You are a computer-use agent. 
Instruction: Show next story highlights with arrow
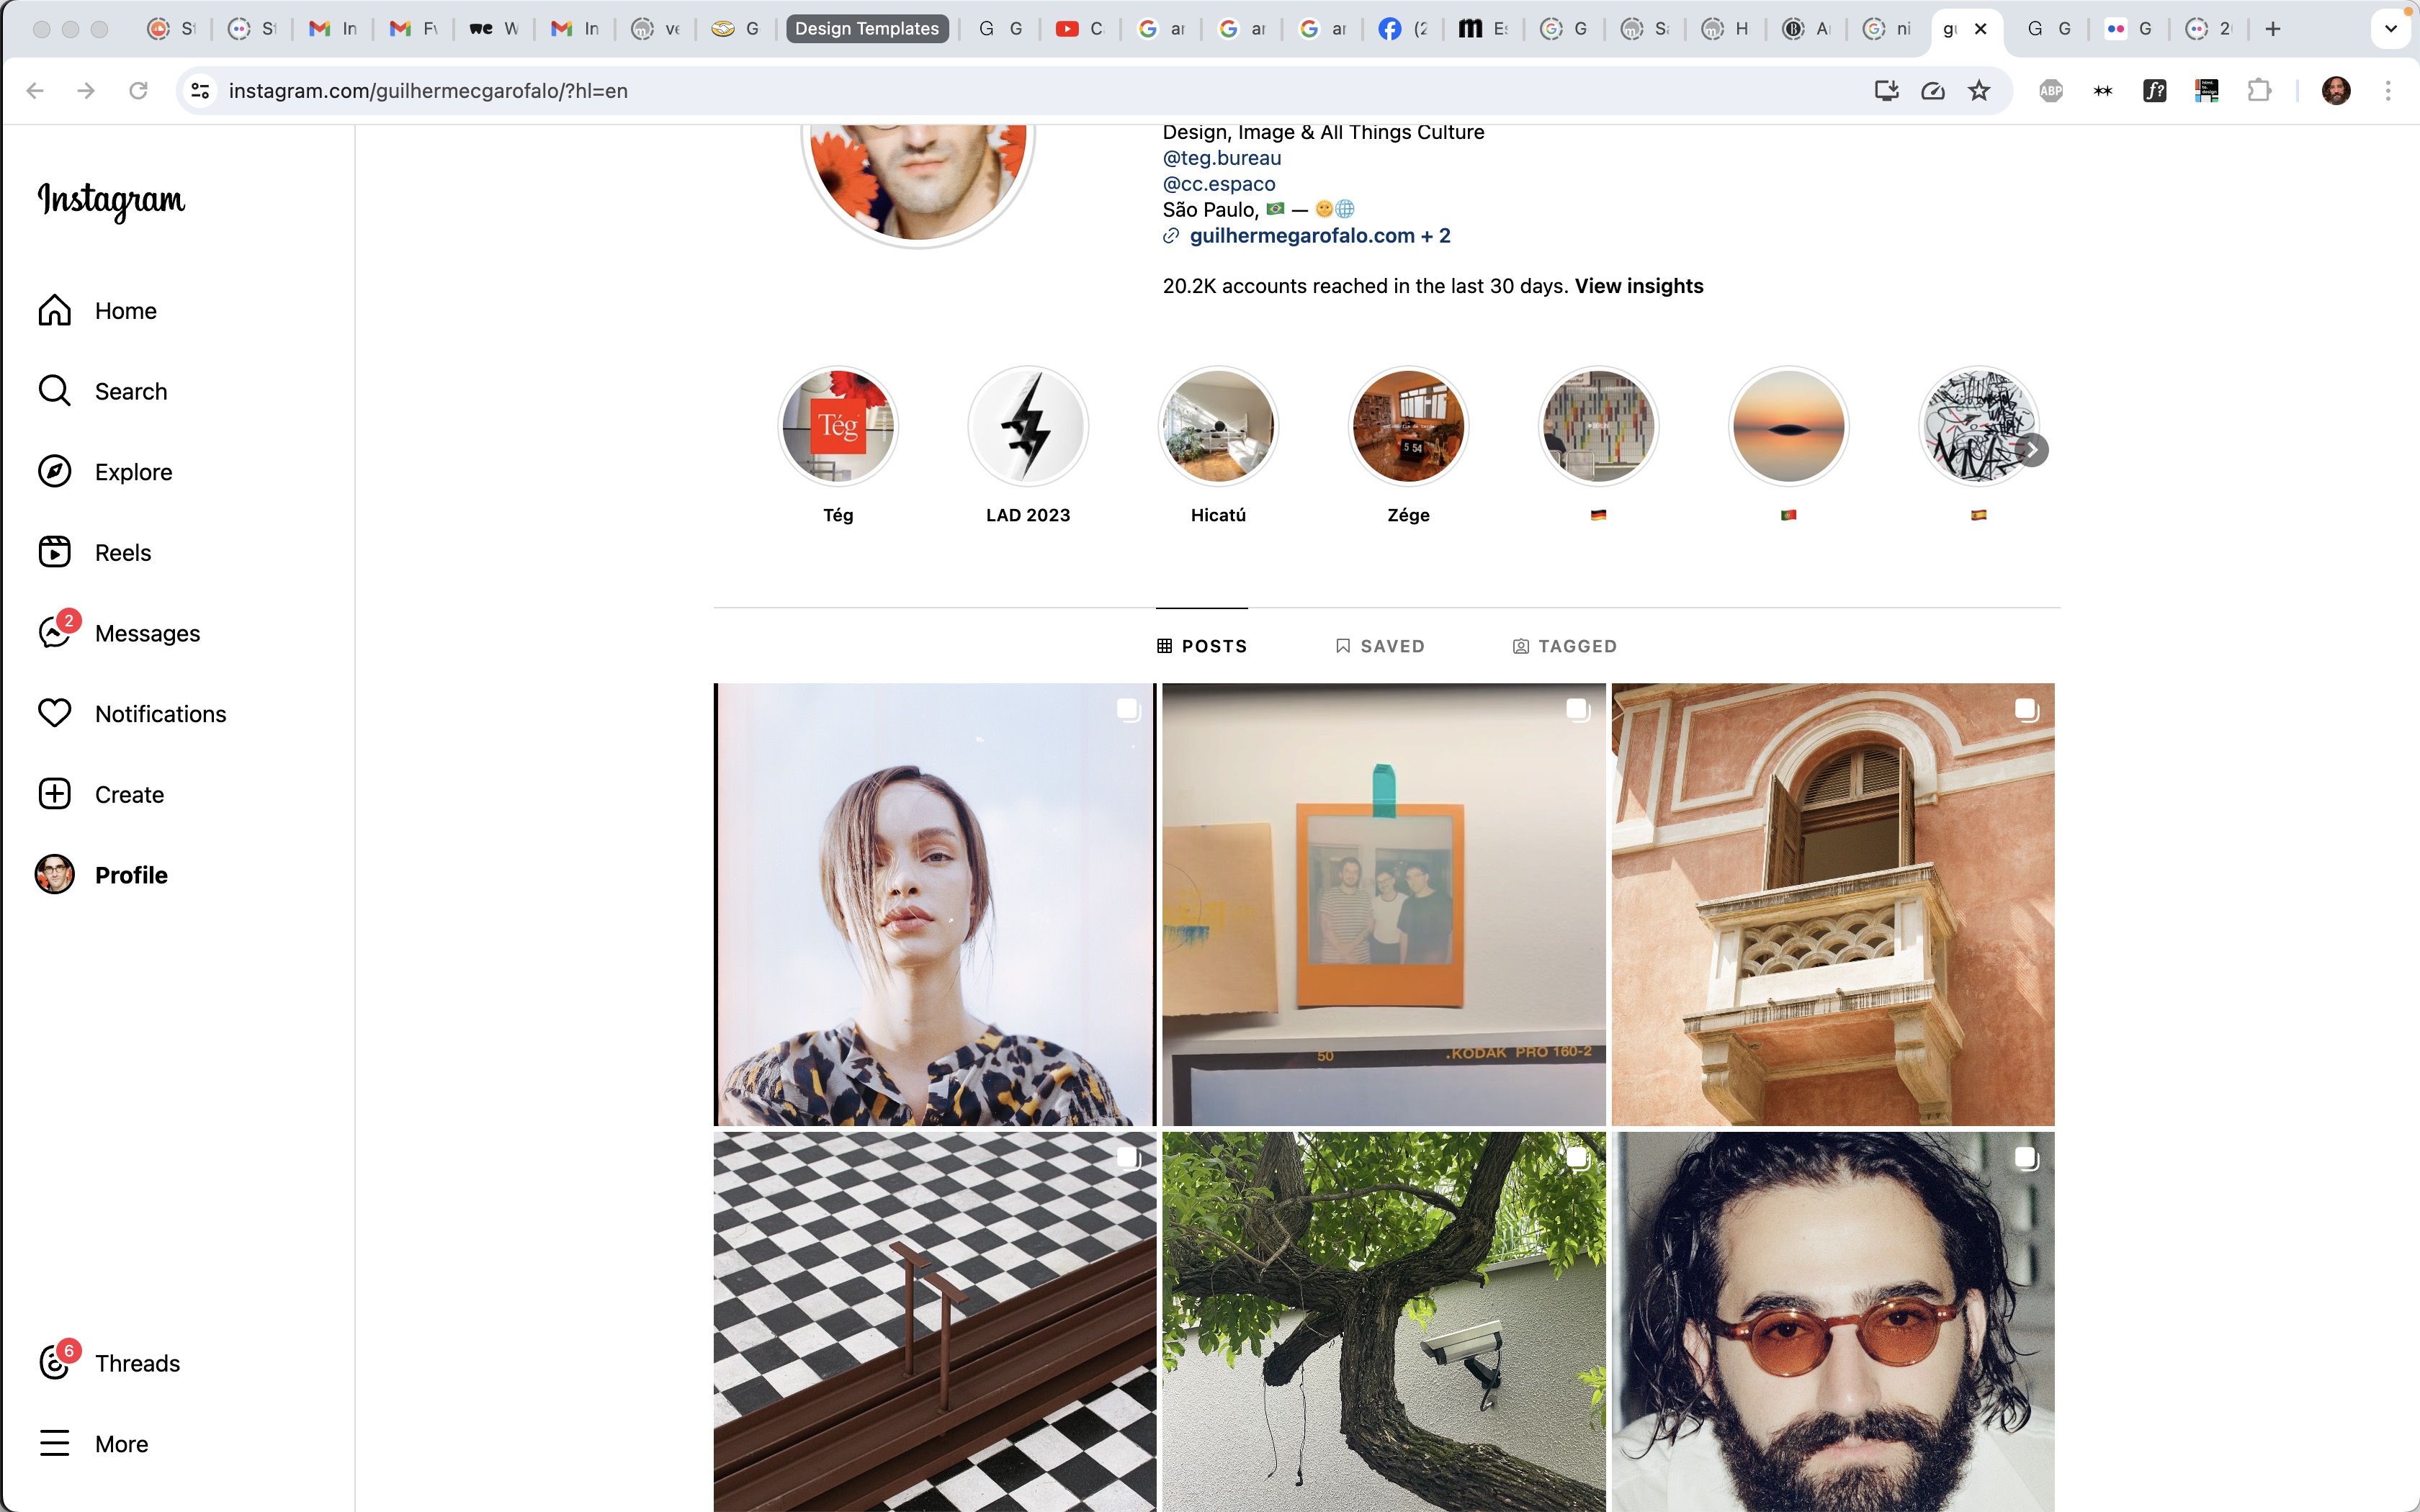[2032, 450]
